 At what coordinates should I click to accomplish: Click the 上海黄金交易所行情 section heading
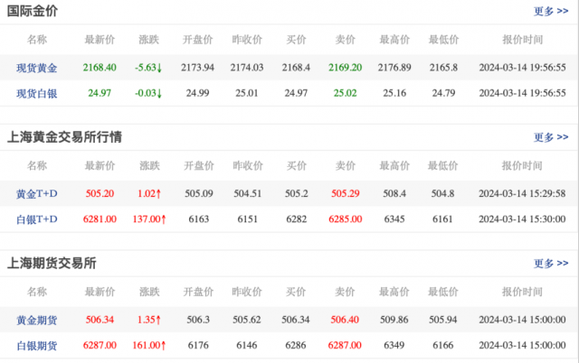click(x=64, y=137)
